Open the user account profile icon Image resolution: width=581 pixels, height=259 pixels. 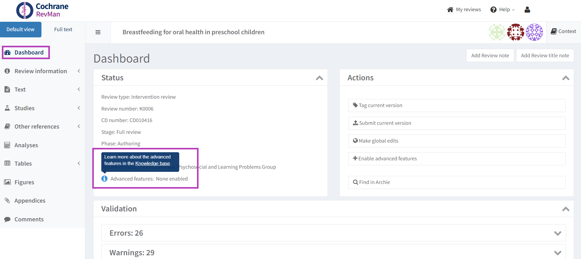[x=527, y=10]
